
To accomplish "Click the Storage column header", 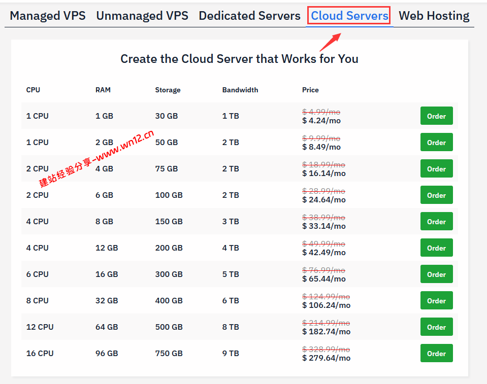I will [168, 90].
